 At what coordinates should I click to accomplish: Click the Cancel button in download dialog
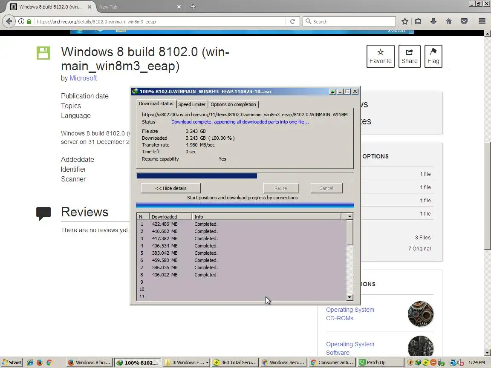(x=326, y=188)
